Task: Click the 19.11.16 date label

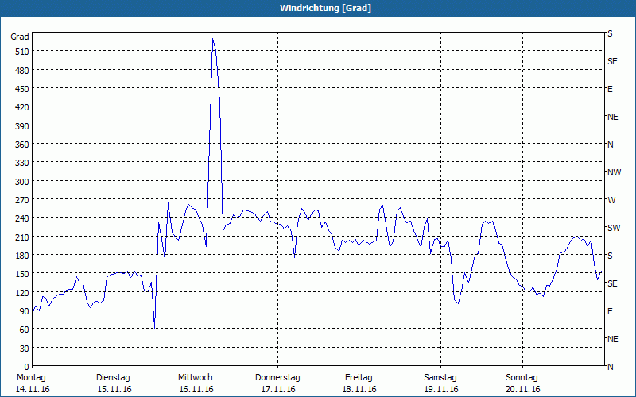Action: point(441,389)
